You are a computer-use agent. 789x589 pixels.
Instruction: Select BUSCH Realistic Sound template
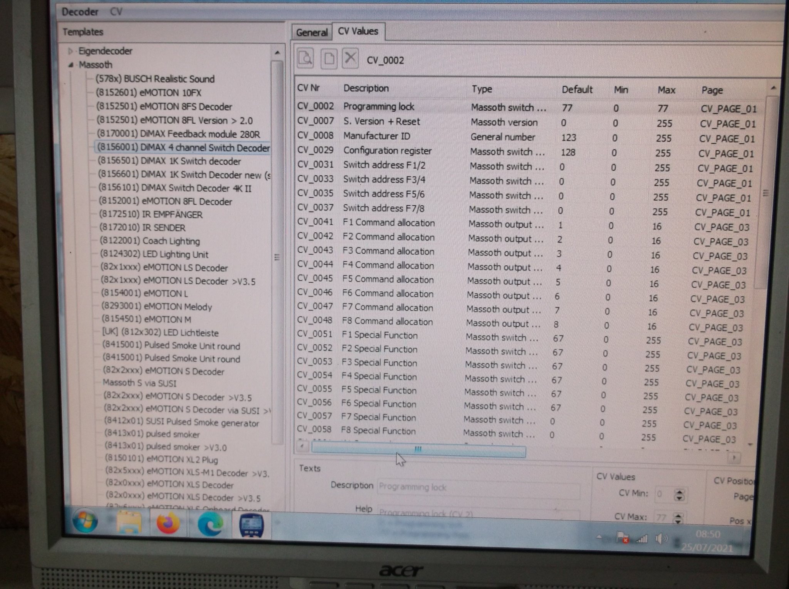[x=155, y=79]
